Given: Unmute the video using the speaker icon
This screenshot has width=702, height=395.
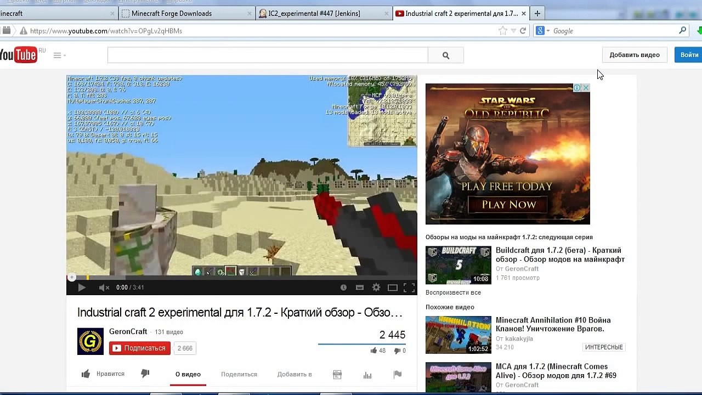Looking at the screenshot, I should [x=104, y=287].
